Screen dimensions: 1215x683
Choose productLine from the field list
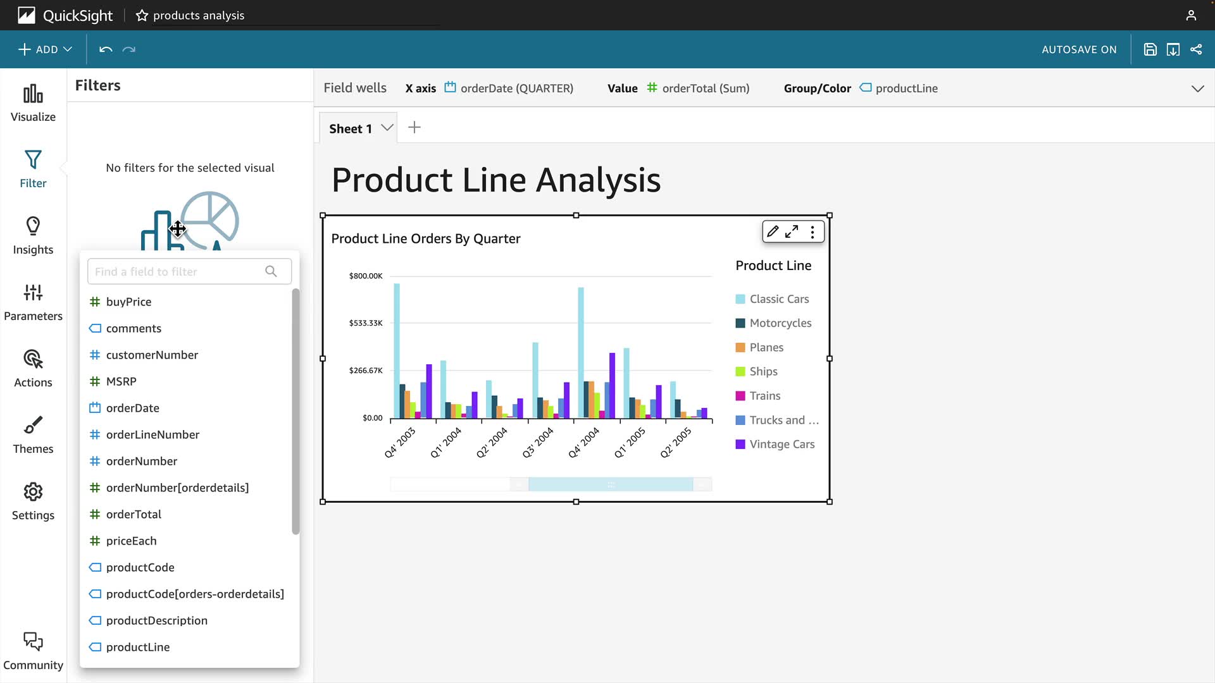pyautogui.click(x=137, y=647)
